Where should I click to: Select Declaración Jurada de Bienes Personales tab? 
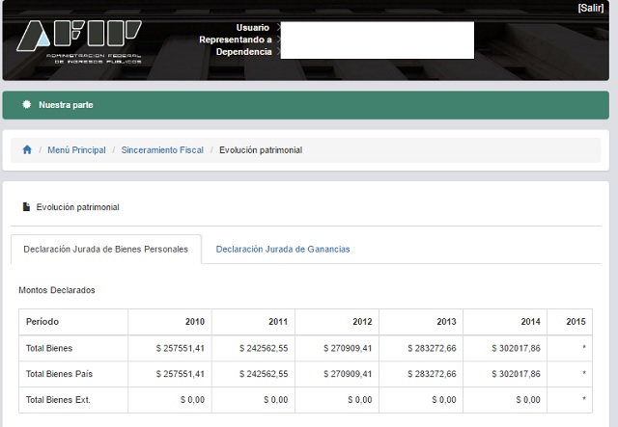coord(106,249)
